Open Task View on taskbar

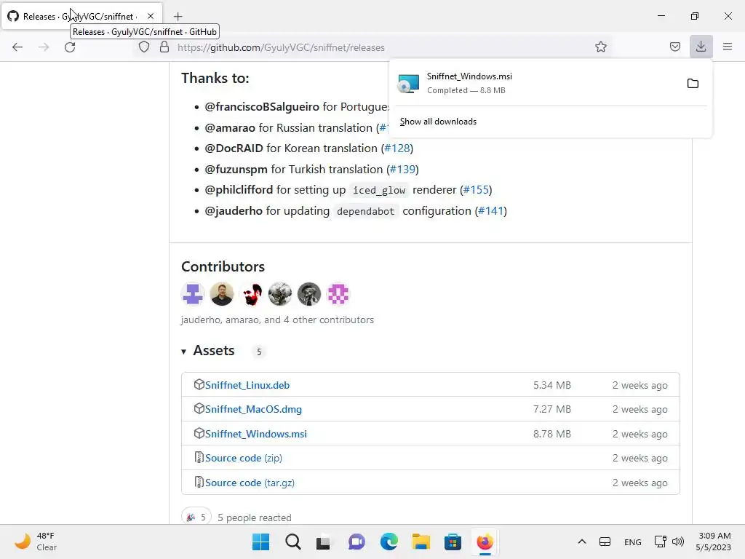pyautogui.click(x=324, y=542)
